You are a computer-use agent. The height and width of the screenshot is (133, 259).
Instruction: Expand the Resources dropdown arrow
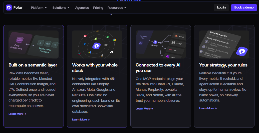click(x=125, y=7)
